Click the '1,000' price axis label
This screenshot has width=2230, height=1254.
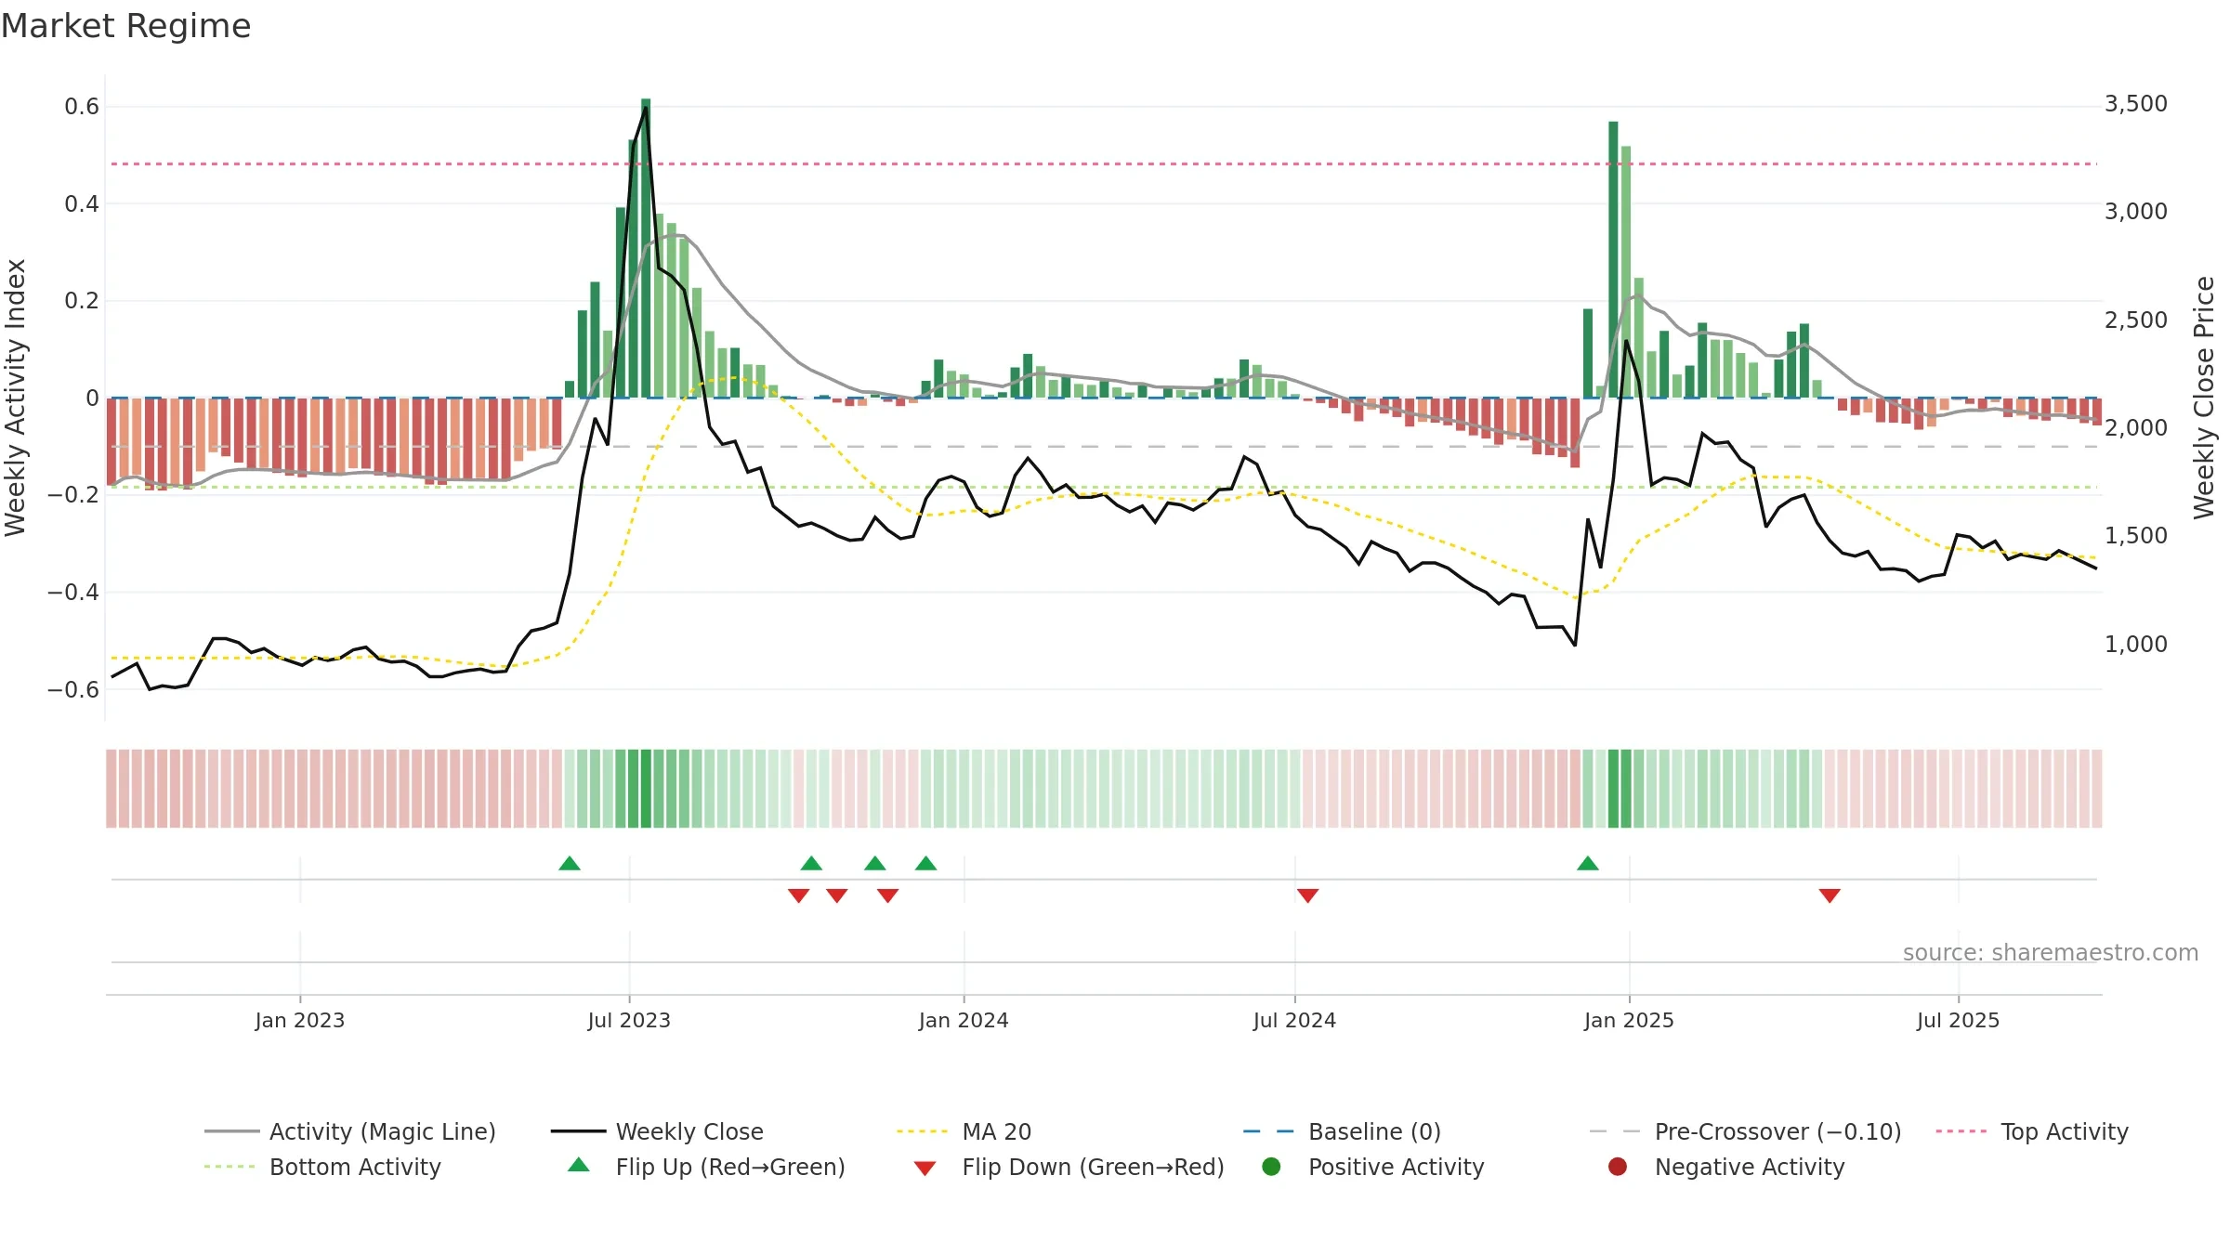[2136, 644]
